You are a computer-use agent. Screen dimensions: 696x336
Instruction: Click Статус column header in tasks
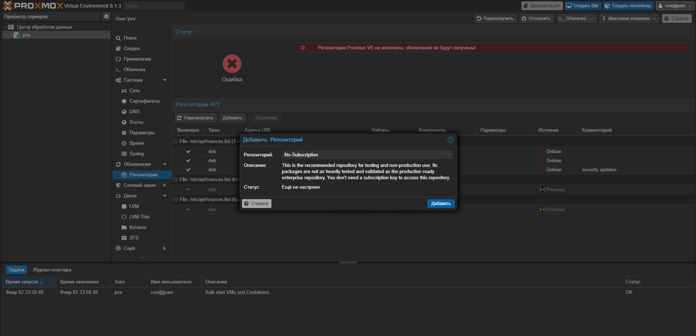point(658,282)
